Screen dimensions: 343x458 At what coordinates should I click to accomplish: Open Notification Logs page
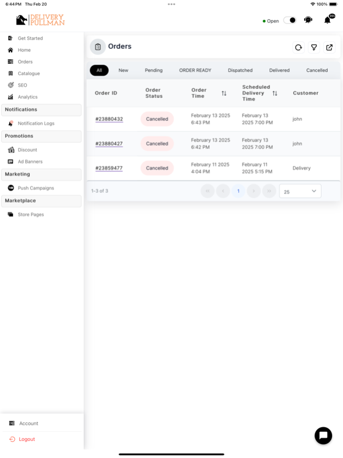(36, 123)
